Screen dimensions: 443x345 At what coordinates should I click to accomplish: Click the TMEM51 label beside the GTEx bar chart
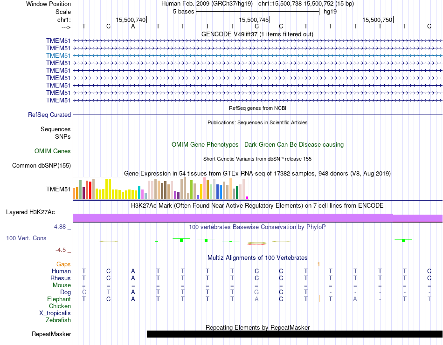pos(58,189)
